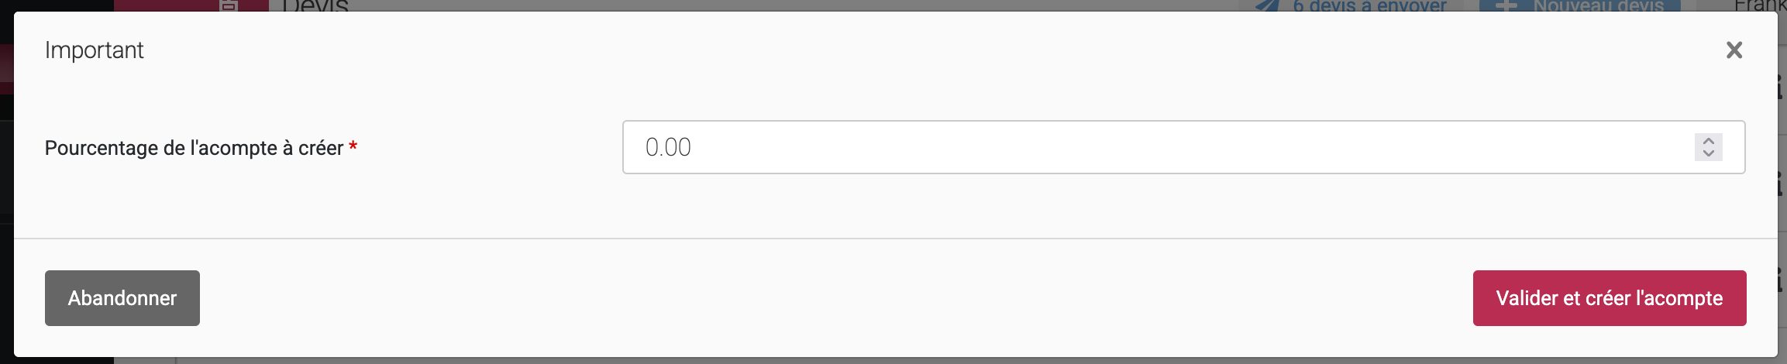The height and width of the screenshot is (364, 1787).
Task: Close the Important dialog with the X
Action: (1734, 50)
